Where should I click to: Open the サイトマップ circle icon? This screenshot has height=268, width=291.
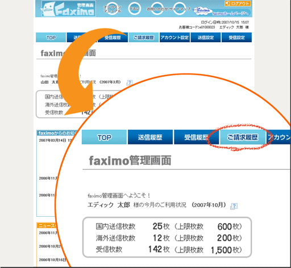coord(180,9)
